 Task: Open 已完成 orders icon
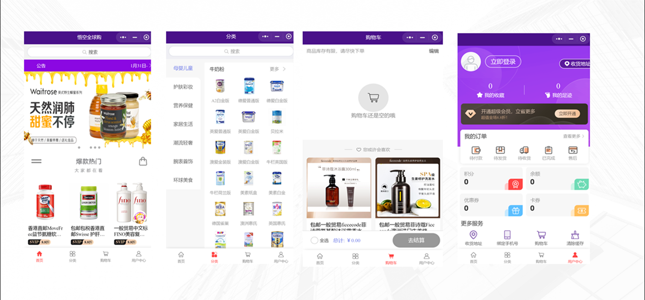548,150
